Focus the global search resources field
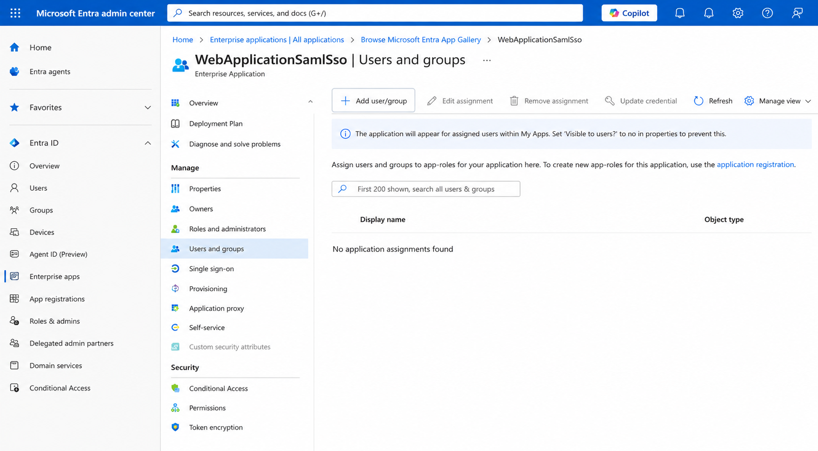The width and height of the screenshot is (818, 451). (375, 13)
